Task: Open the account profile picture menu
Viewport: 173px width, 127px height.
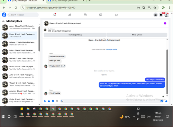Action: pos(166,15)
